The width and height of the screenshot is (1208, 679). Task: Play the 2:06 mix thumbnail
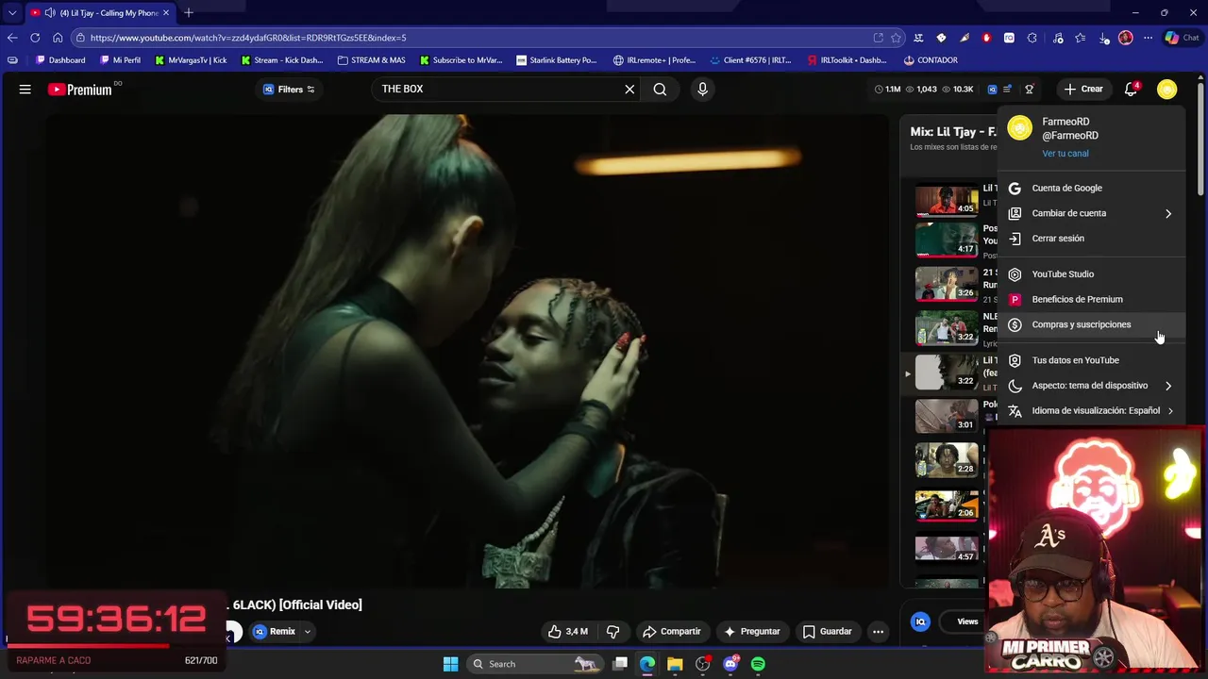(x=947, y=505)
